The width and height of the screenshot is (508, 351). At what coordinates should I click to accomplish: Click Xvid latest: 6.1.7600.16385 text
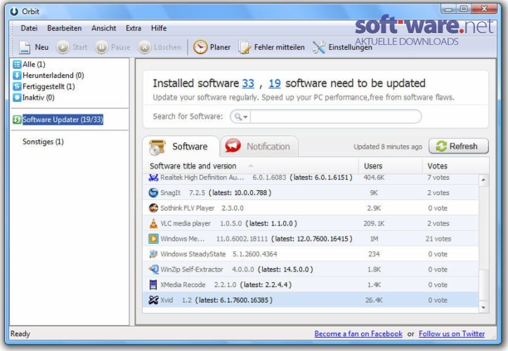(x=233, y=300)
